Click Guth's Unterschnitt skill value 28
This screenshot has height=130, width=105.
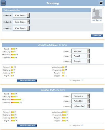(x=67, y=115)
